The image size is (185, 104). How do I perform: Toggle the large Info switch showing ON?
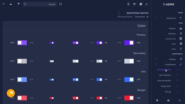point(129,79)
